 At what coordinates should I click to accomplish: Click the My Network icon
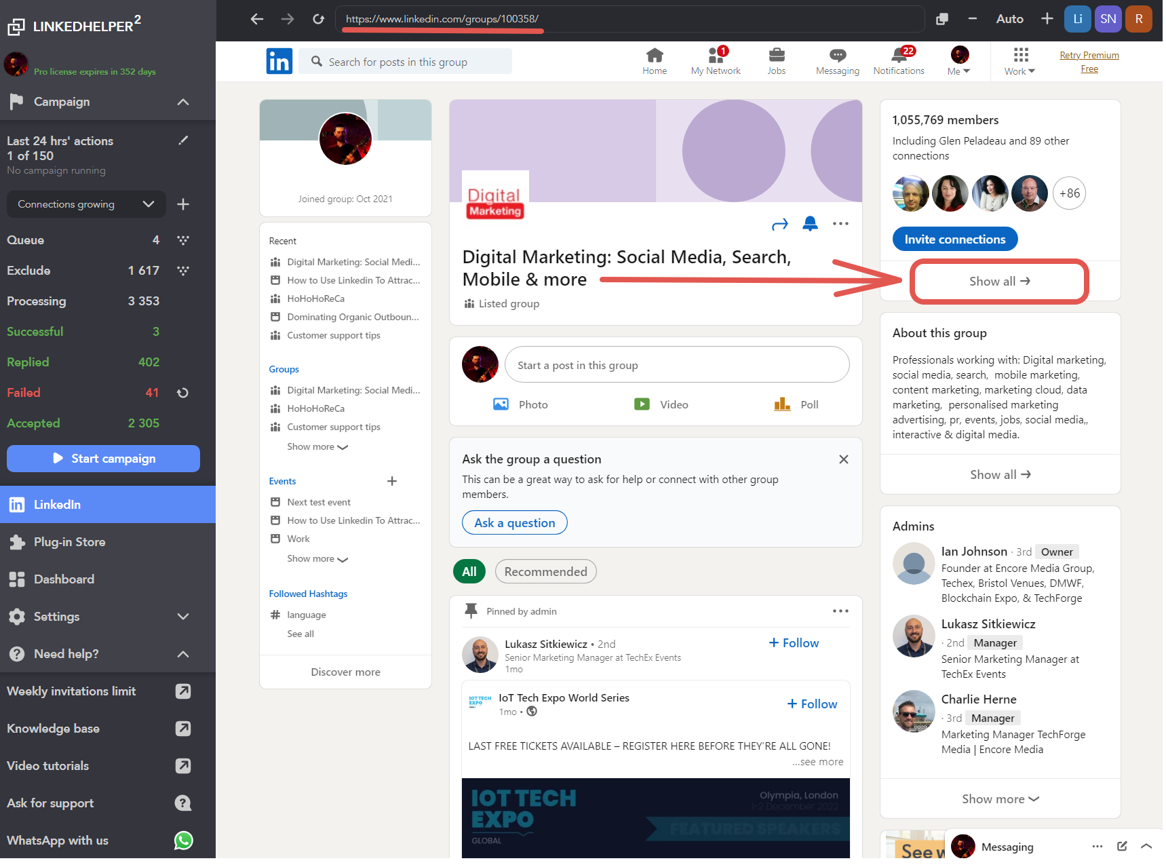(x=715, y=56)
